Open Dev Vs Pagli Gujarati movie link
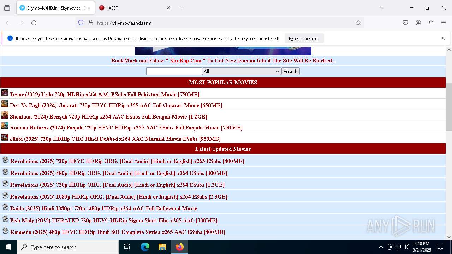This screenshot has height=254, width=452. pos(116,105)
